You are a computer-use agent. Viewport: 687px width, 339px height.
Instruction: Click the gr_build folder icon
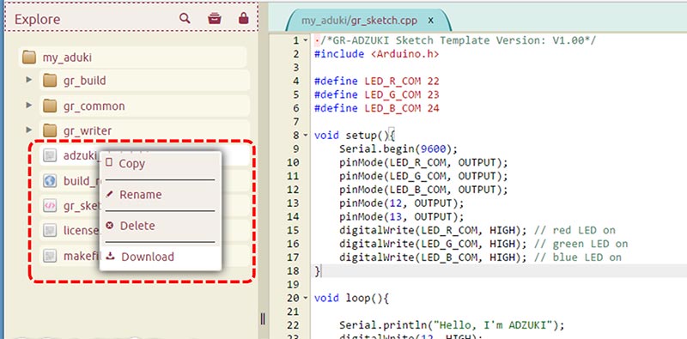pyautogui.click(x=51, y=81)
